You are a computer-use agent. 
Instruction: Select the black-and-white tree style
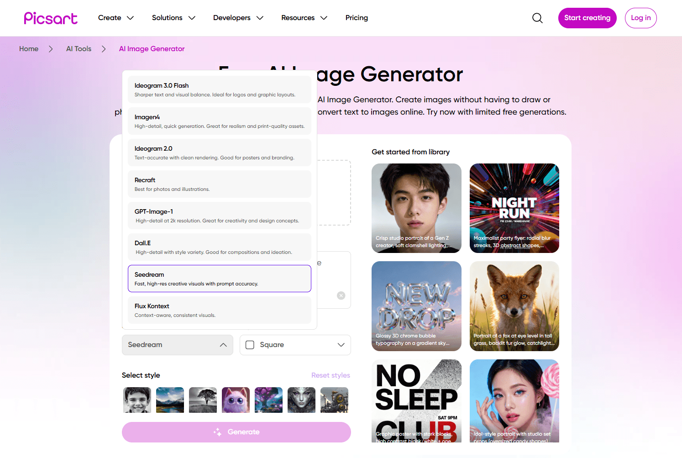click(203, 400)
